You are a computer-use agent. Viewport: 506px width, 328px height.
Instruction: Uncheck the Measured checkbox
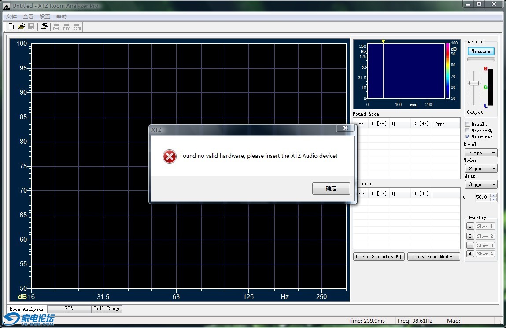click(x=467, y=137)
